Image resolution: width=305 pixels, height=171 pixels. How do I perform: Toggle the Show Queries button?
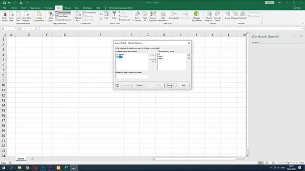pyautogui.click(x=62, y=13)
